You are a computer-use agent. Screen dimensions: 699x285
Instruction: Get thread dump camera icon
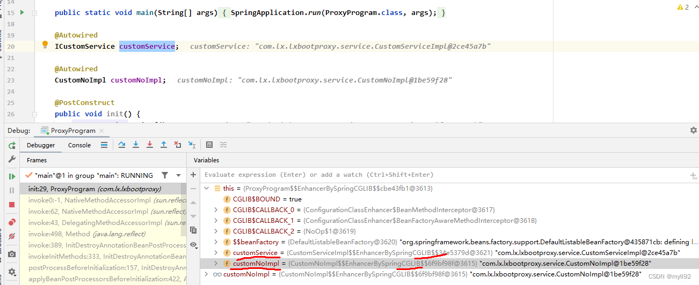(x=12, y=254)
